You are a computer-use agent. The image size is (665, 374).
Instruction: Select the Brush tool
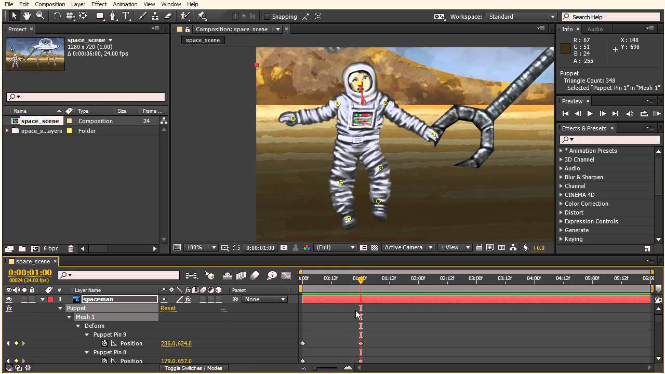coord(143,16)
